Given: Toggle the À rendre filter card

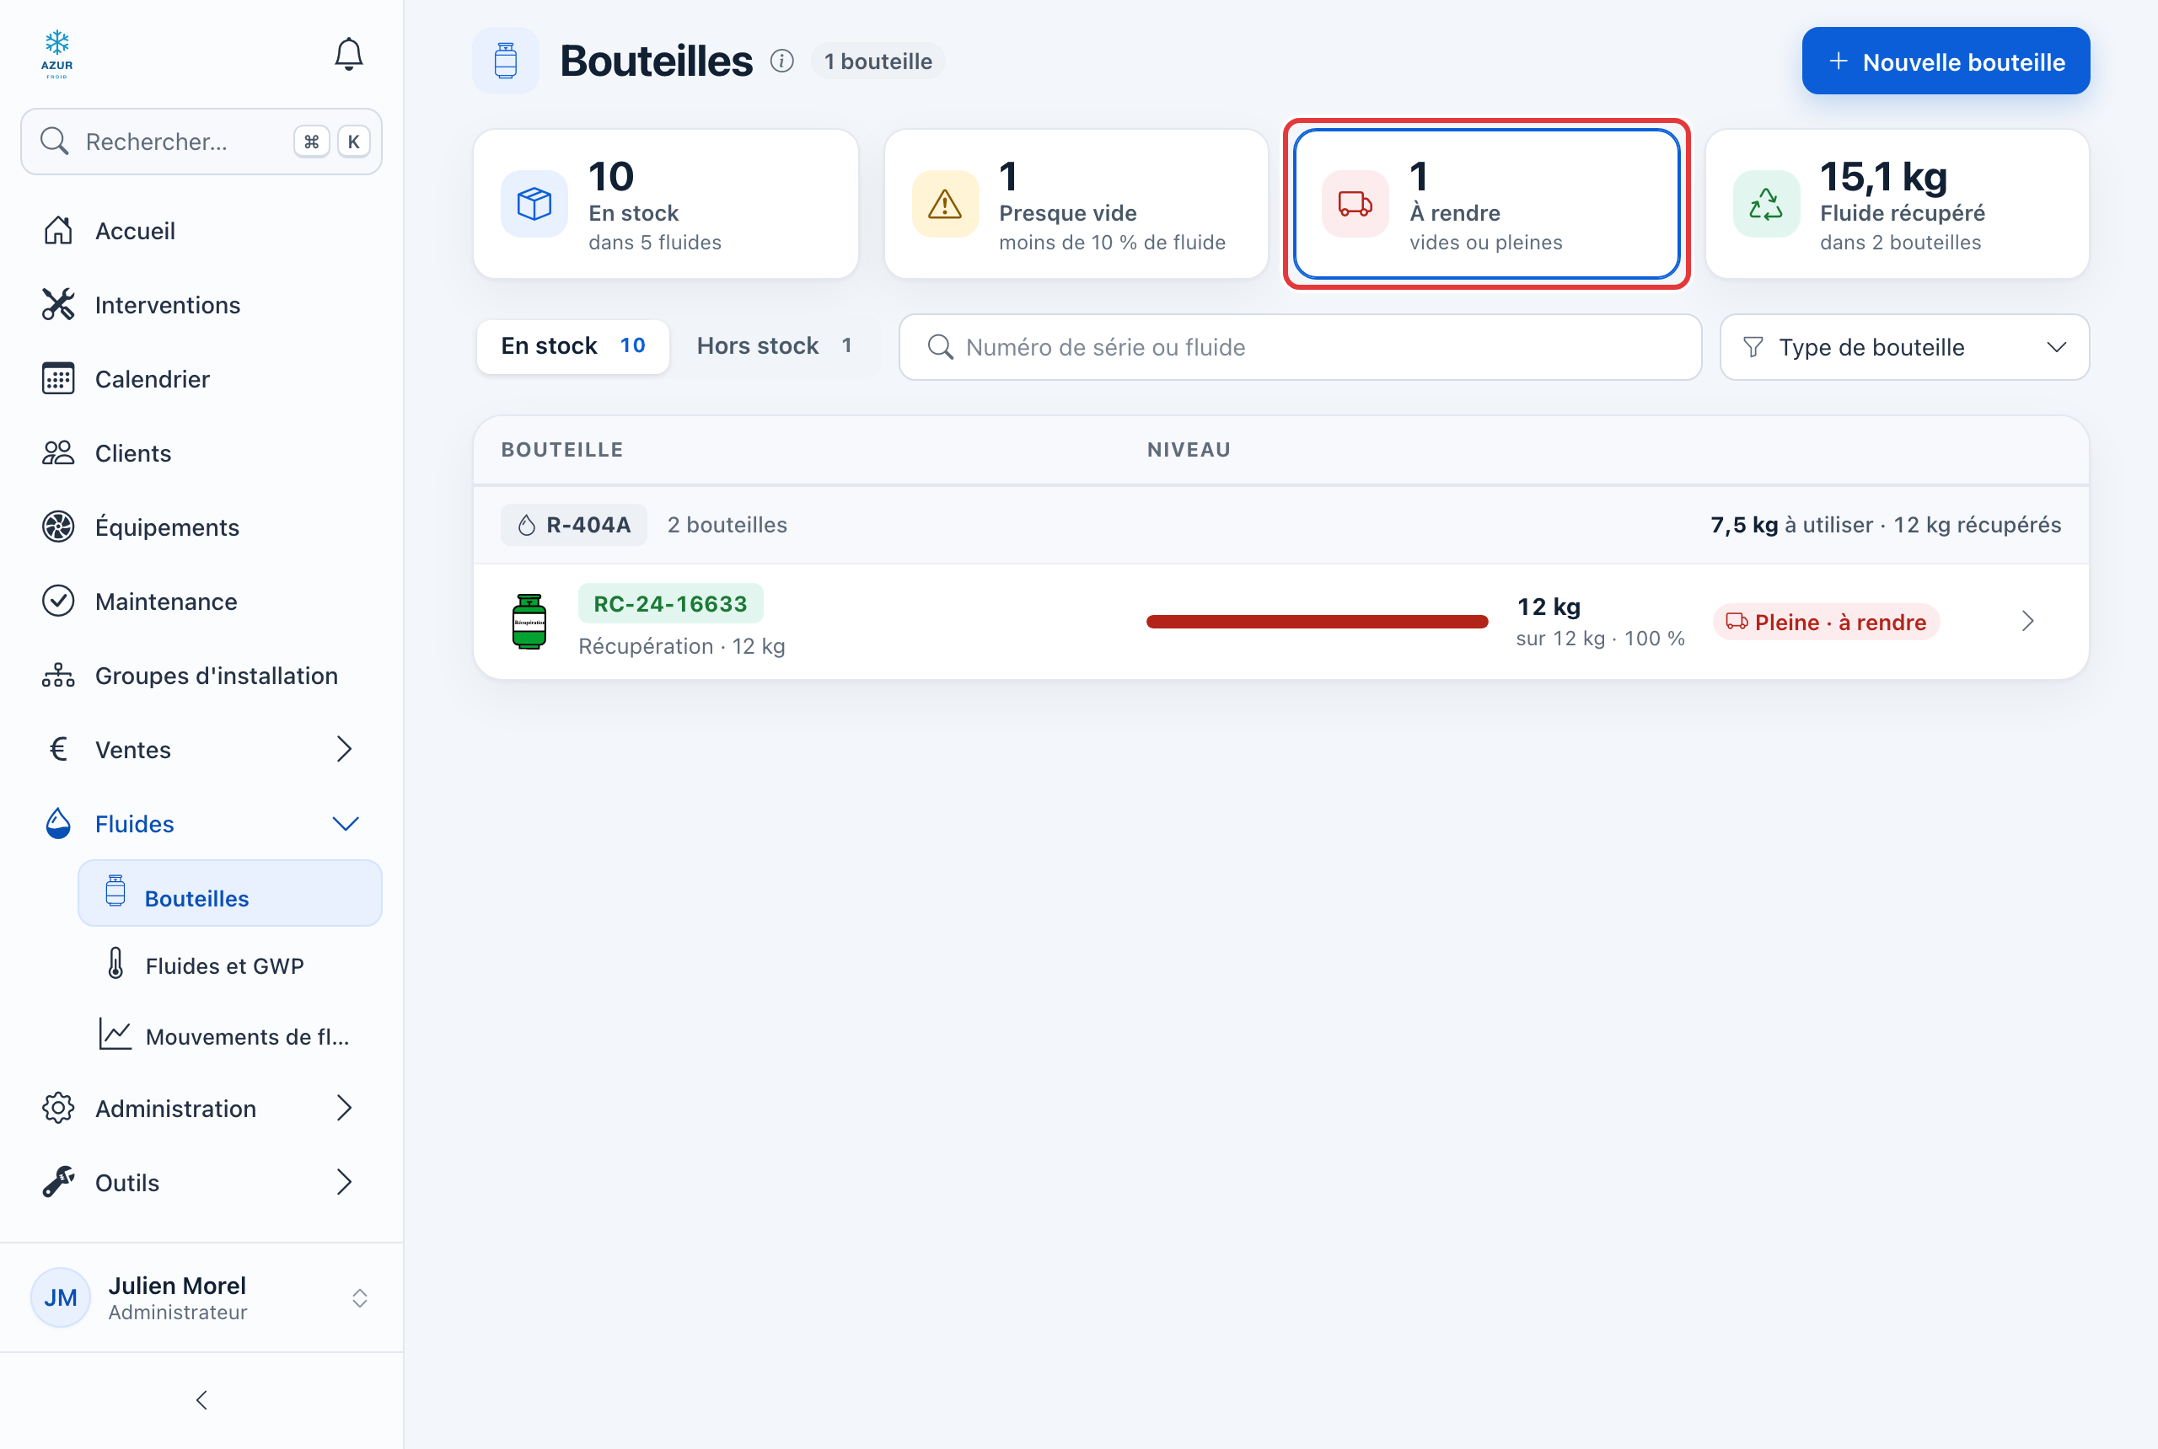Looking at the screenshot, I should coord(1487,203).
